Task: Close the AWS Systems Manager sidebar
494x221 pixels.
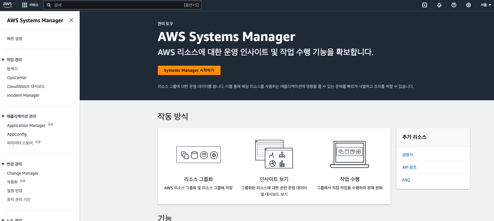Action: point(71,20)
